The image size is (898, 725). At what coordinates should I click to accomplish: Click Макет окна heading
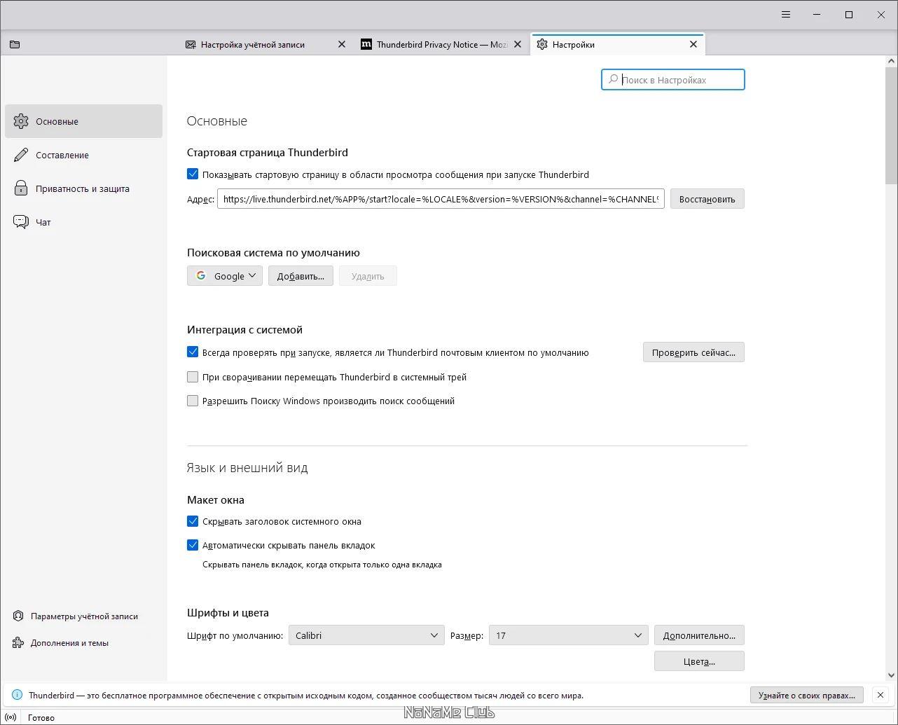(216, 499)
